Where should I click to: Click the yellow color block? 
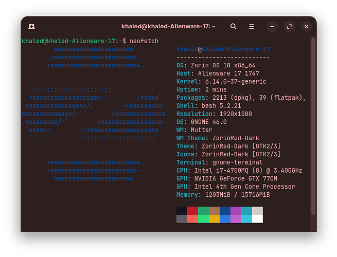coord(214,219)
